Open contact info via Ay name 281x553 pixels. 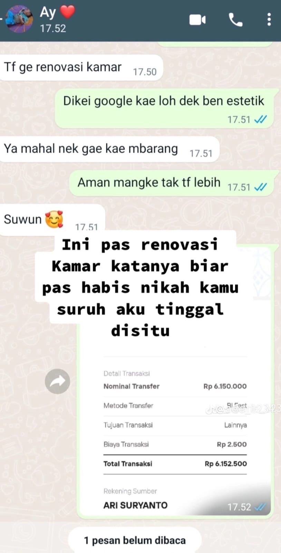48,12
